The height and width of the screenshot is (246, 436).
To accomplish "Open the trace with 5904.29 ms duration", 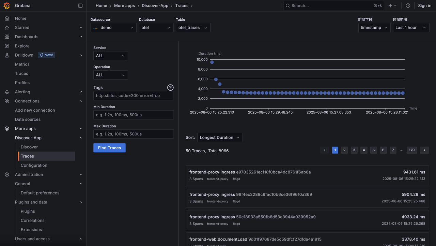I will pos(307,197).
